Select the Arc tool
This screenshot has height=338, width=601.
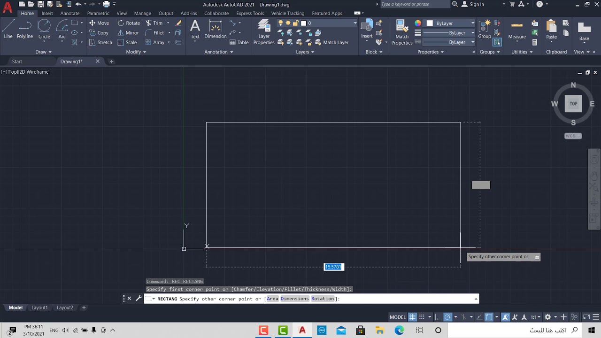[62, 29]
